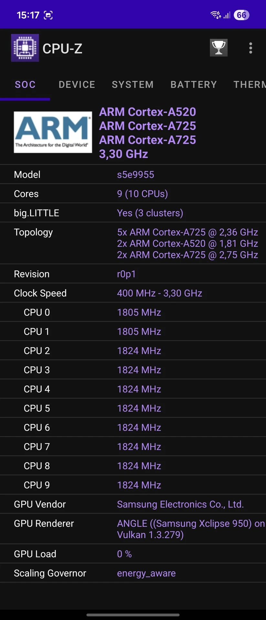266x620 pixels.
Task: Go to the BATTERY tab
Action: (194, 85)
